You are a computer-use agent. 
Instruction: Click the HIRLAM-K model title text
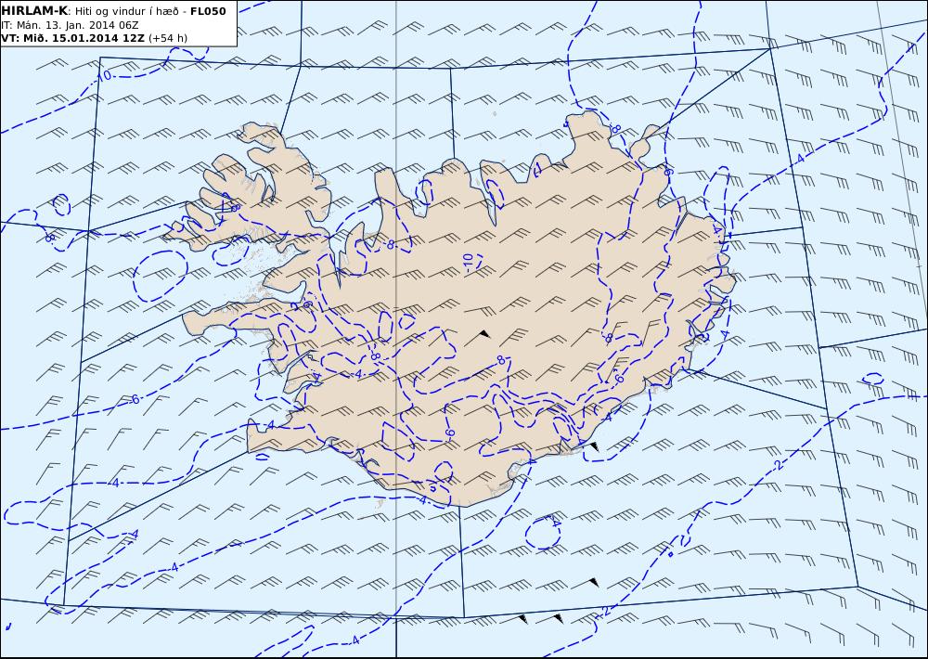[35, 10]
